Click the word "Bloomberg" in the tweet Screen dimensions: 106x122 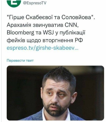20,33
